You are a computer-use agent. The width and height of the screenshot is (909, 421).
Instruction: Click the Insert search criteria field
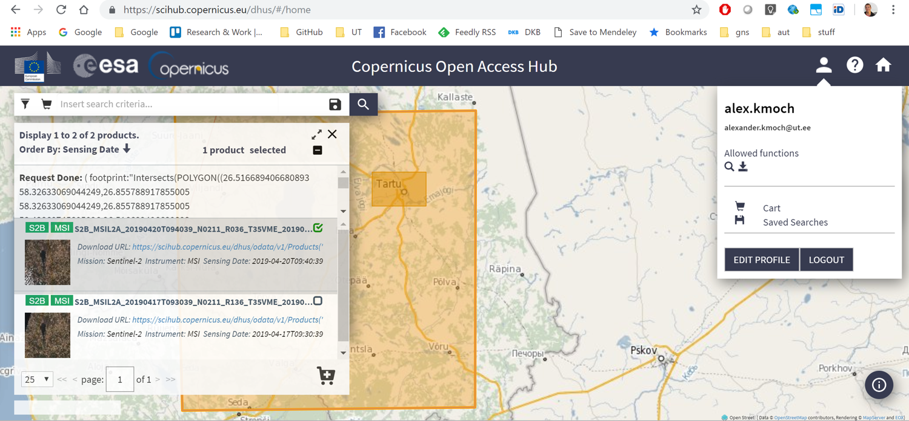click(191, 104)
